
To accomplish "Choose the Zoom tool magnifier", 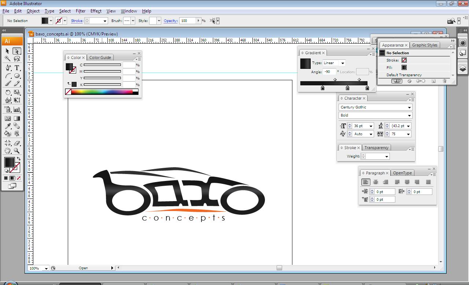I will click(x=17, y=151).
